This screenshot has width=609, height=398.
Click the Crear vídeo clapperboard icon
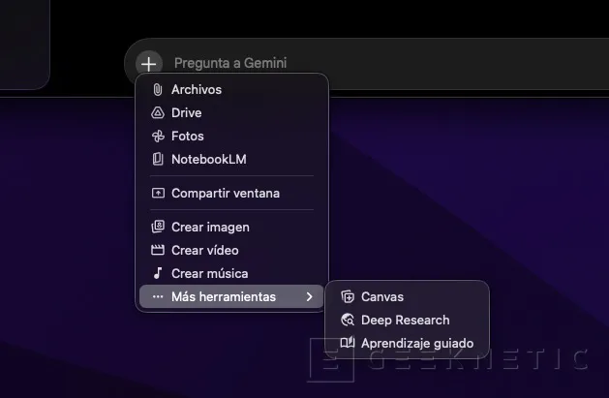pyautogui.click(x=158, y=250)
